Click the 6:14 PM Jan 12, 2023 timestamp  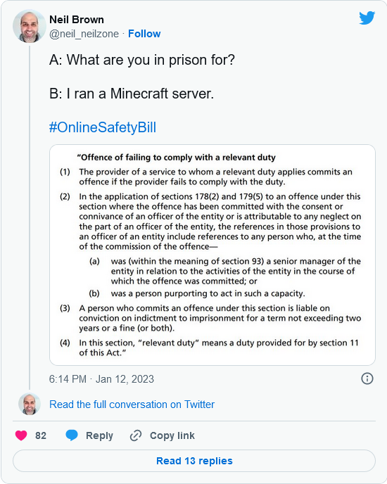click(x=101, y=378)
